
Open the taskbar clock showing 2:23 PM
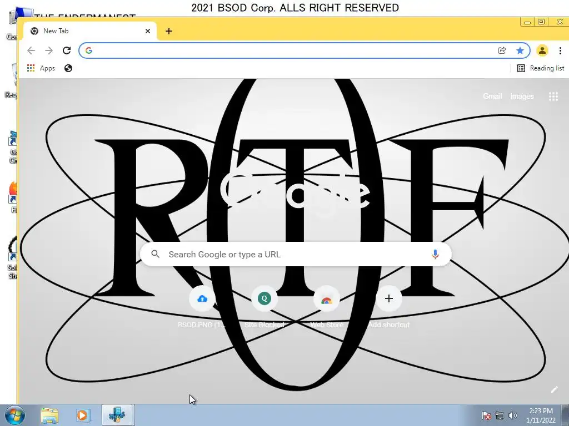[541, 415]
